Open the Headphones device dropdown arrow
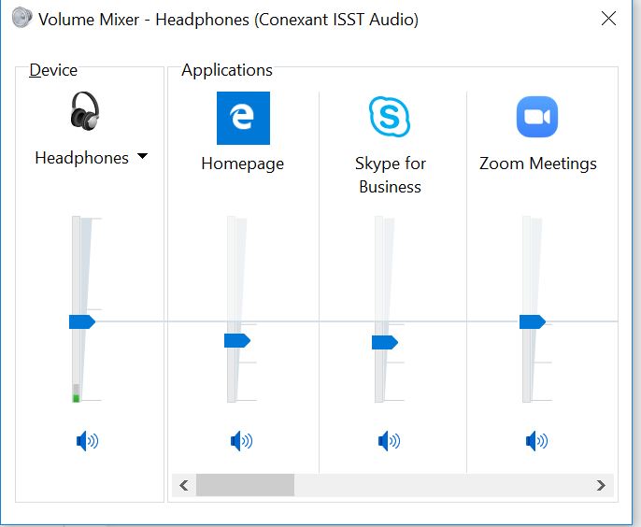641x527 pixels. [142, 156]
